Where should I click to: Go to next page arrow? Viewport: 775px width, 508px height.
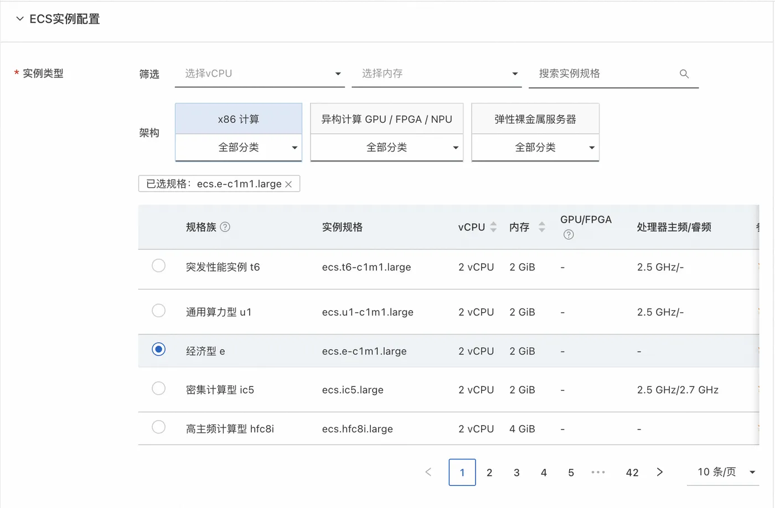click(659, 472)
